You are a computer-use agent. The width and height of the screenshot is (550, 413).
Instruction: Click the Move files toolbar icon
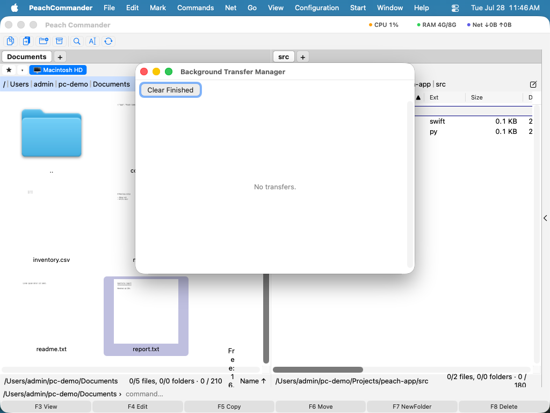pyautogui.click(x=27, y=41)
